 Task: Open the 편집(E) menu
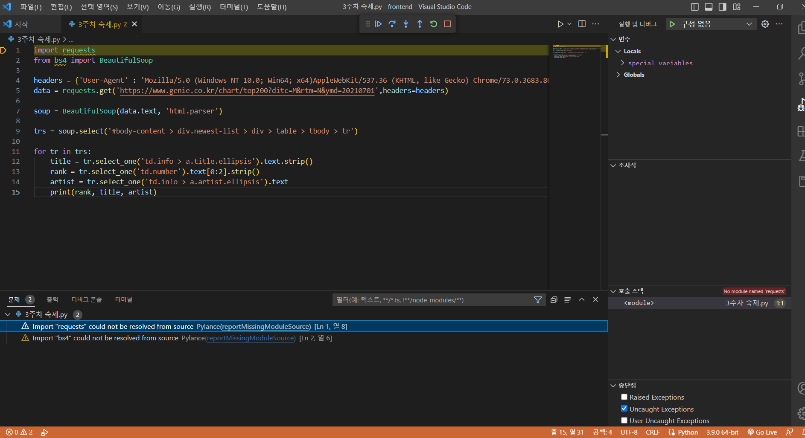(61, 7)
